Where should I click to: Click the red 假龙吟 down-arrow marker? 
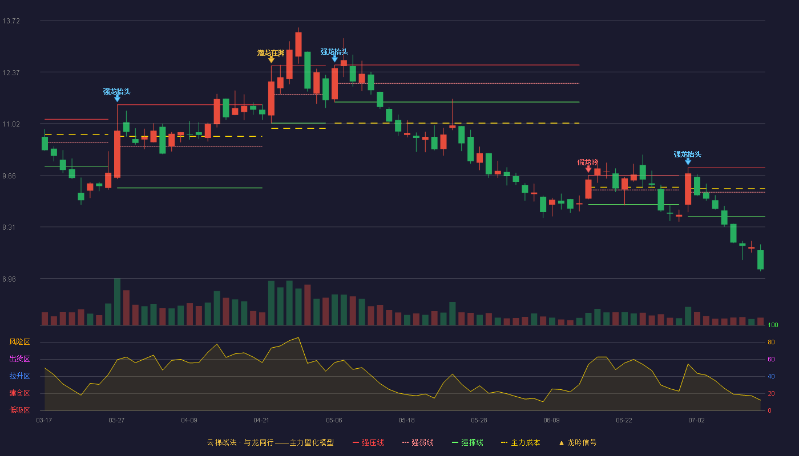coord(588,169)
